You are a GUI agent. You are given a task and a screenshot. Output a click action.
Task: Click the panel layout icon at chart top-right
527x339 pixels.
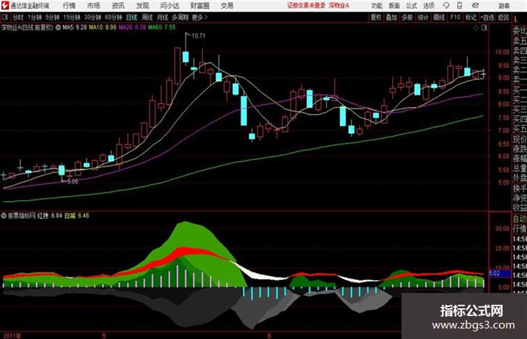[484, 28]
